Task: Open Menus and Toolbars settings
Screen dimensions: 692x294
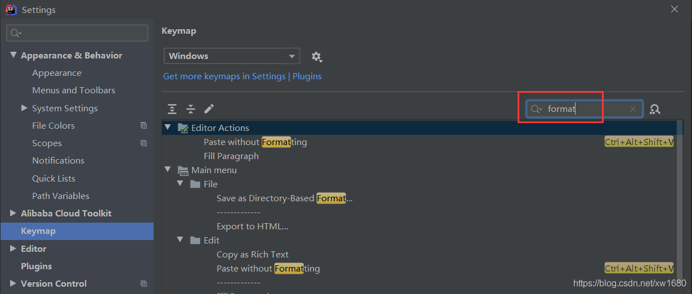Action: click(x=74, y=90)
